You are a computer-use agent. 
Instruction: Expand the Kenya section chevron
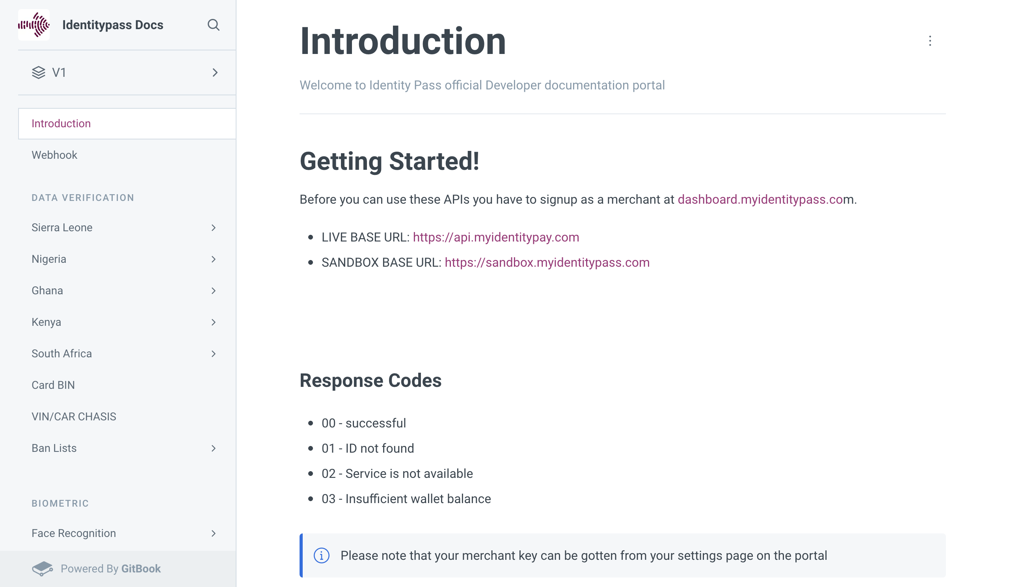coord(213,322)
